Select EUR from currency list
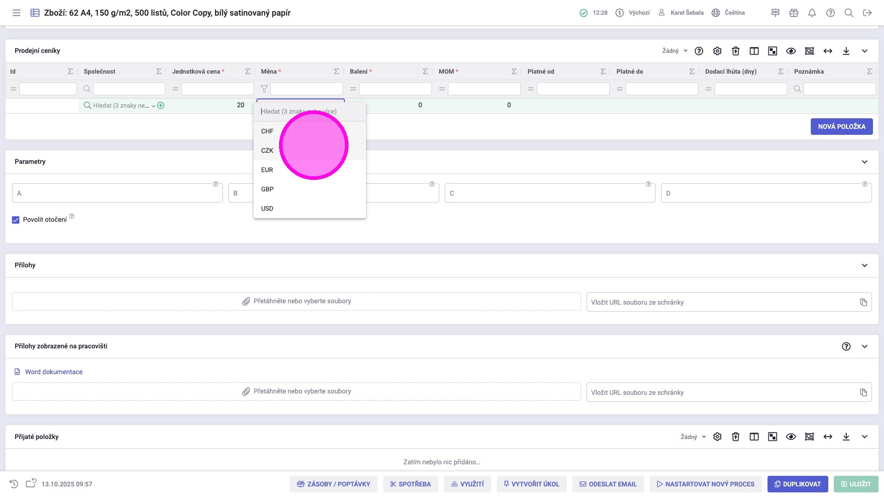This screenshot has height=497, width=884. tap(267, 170)
